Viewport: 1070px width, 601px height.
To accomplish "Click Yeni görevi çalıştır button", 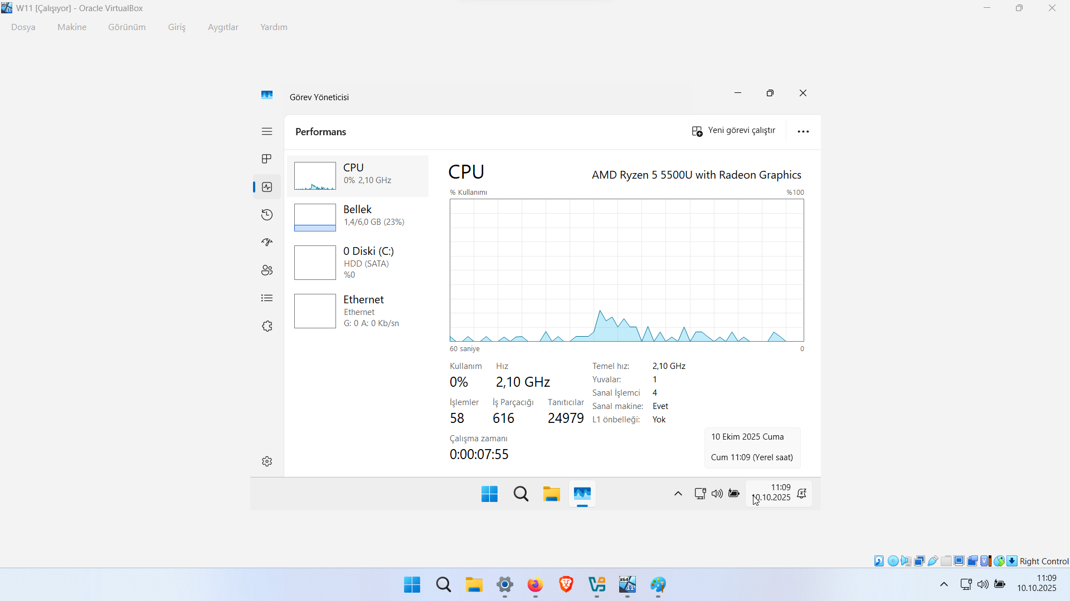I will click(733, 131).
